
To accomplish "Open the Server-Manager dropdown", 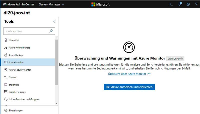I will click(51, 4).
